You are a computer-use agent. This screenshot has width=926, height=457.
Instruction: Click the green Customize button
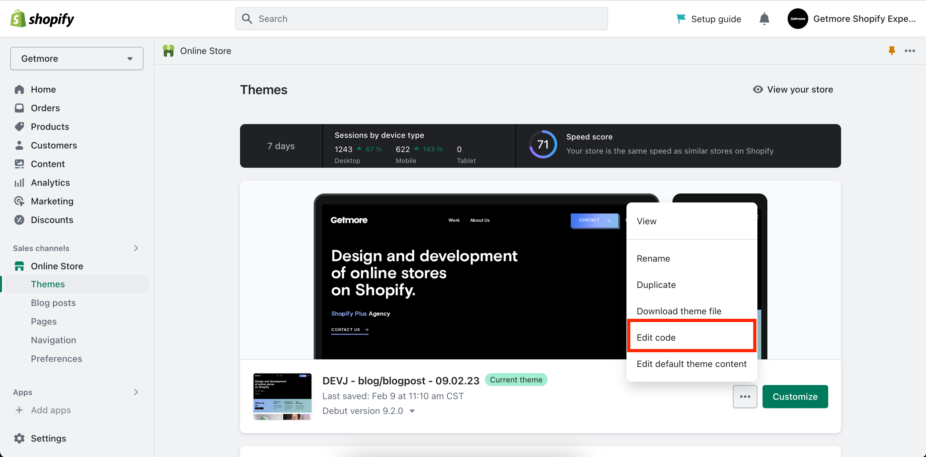pos(795,397)
